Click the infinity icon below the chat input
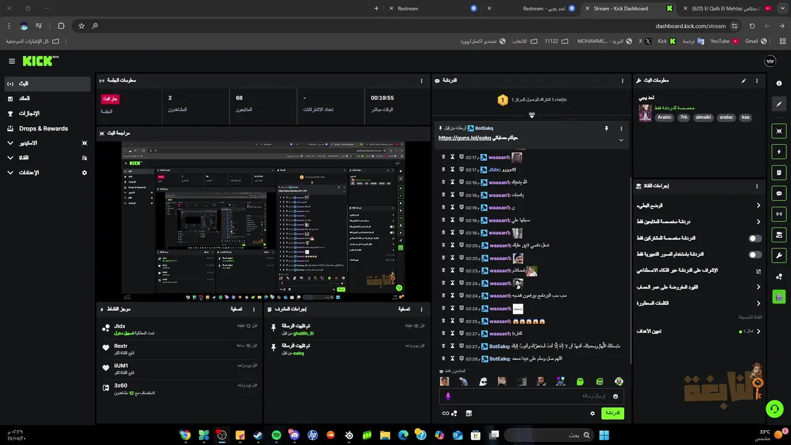 [445, 413]
